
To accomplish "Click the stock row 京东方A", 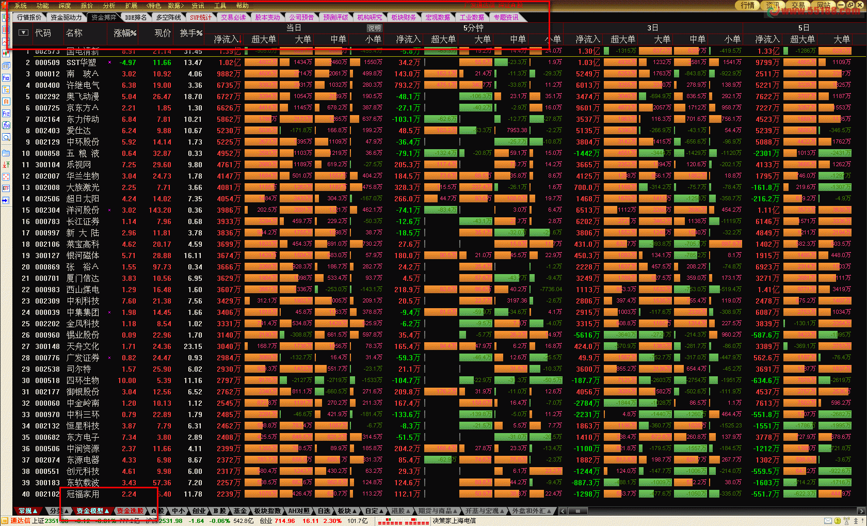I will click(439, 108).
